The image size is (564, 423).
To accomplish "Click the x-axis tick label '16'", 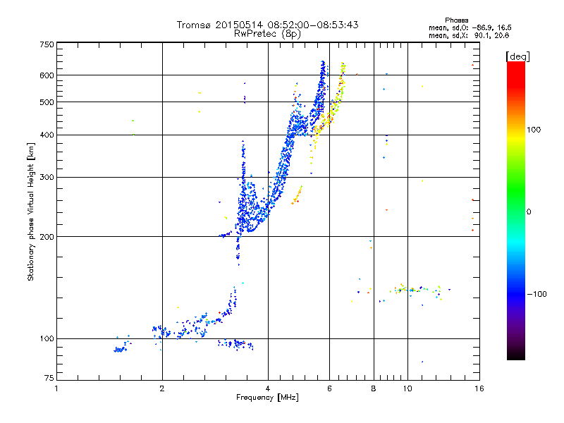I will (x=479, y=388).
